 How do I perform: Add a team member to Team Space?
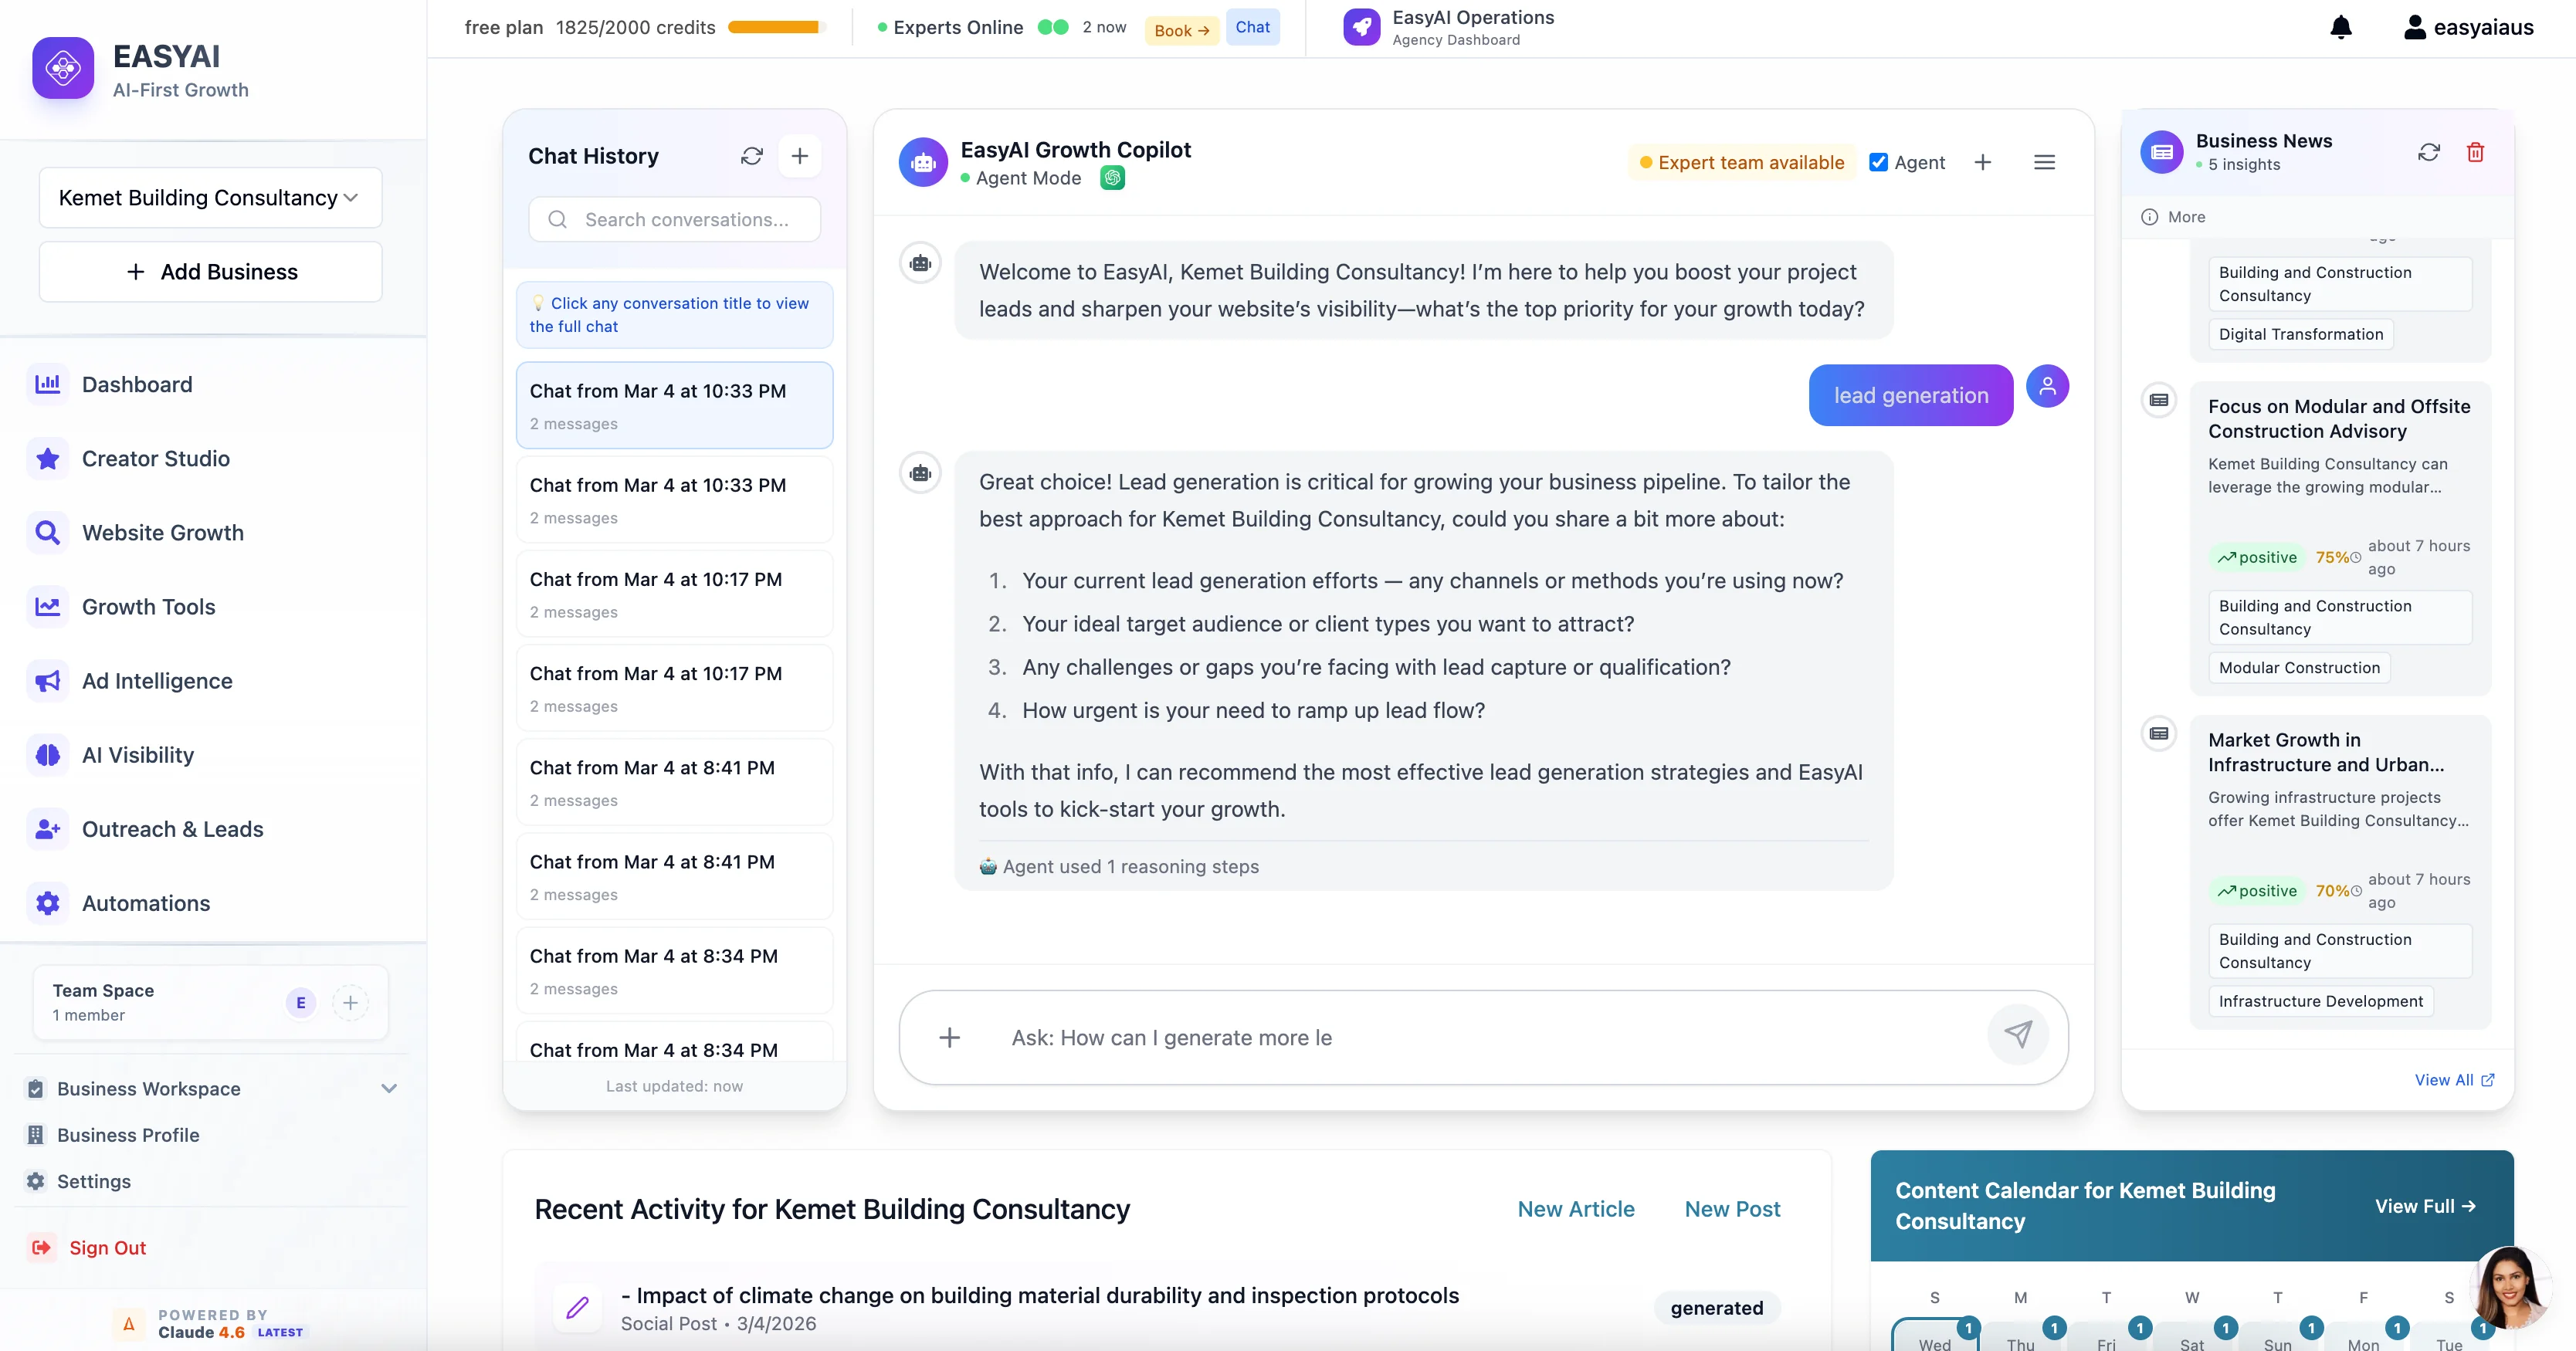(x=350, y=1002)
